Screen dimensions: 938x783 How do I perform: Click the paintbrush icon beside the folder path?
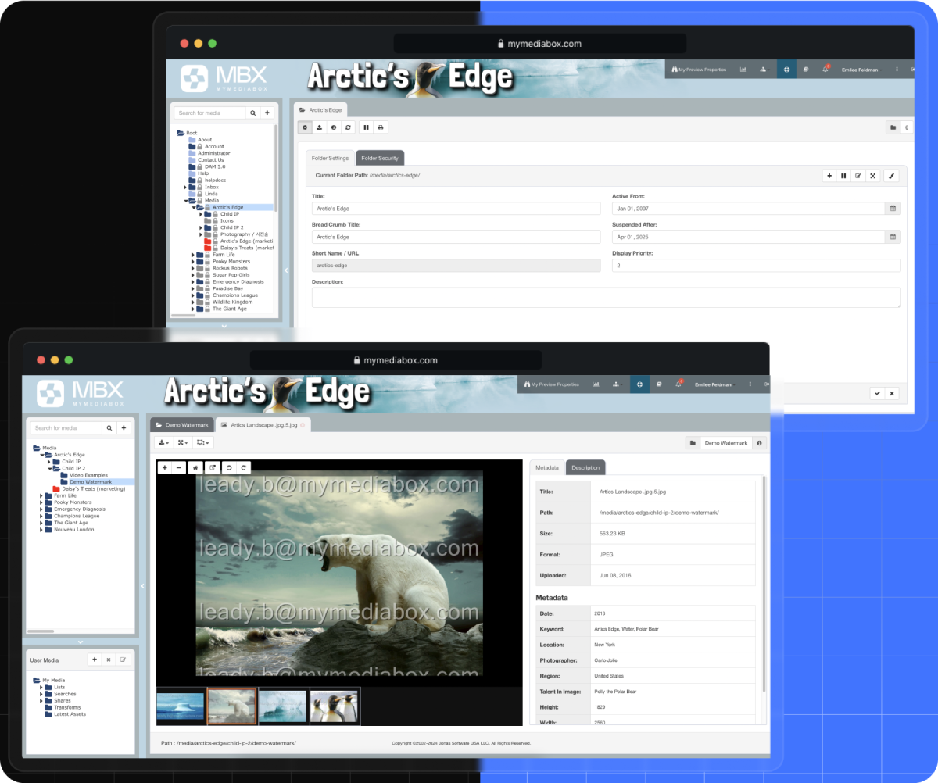click(891, 176)
